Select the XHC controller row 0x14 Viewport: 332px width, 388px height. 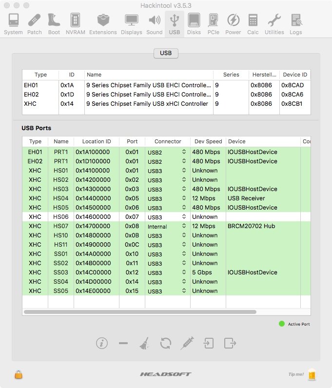point(166,104)
